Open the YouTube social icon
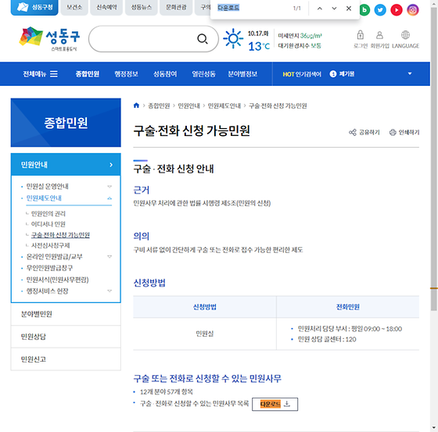438x432 pixels. (396, 10)
